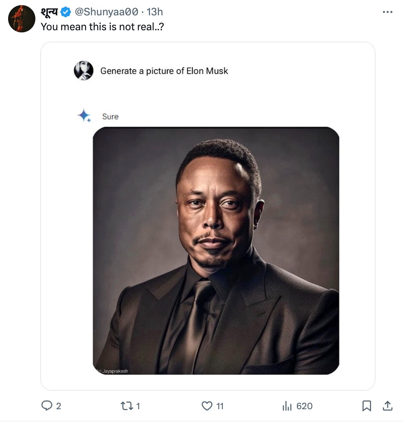Image resolution: width=403 pixels, height=422 pixels.
Task: Like the tweet with the heart icon
Action: tap(207, 406)
